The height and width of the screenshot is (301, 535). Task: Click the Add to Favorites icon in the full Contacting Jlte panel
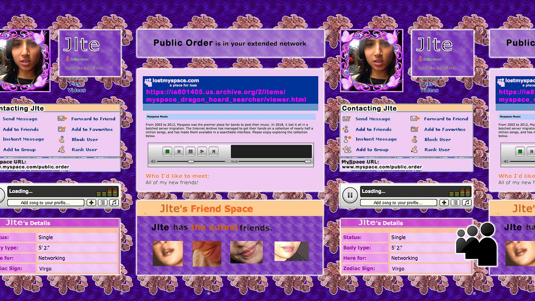tap(415, 129)
